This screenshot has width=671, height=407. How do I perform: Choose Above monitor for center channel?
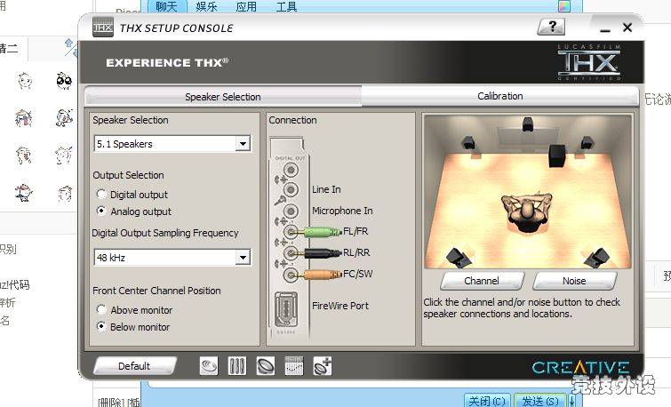[102, 310]
